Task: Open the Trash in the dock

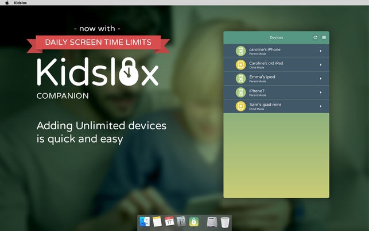Action: pyautogui.click(x=225, y=222)
